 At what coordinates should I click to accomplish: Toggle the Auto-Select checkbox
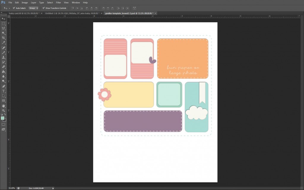(x=14, y=8)
